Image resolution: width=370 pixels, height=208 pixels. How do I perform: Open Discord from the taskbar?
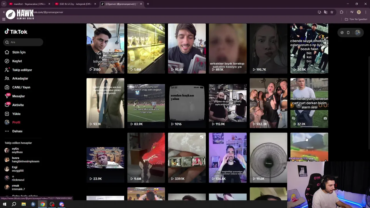click(x=62, y=204)
